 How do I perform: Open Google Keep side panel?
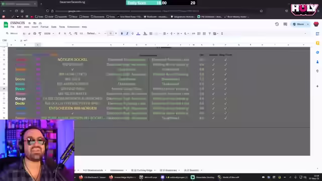pos(317,43)
